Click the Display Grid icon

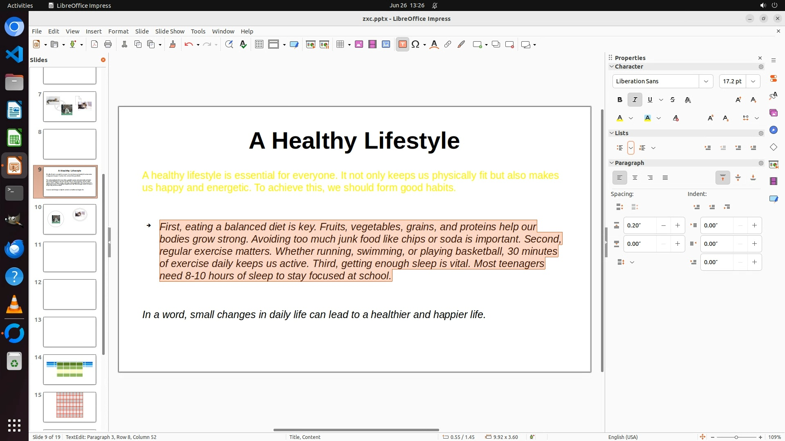pyautogui.click(x=259, y=45)
